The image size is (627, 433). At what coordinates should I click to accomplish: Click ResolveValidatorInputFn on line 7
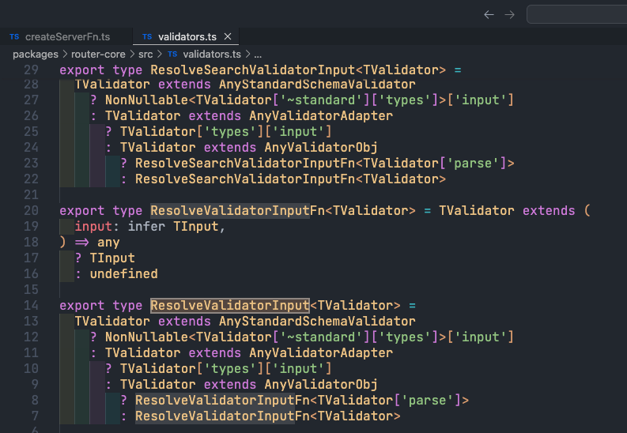click(222, 416)
